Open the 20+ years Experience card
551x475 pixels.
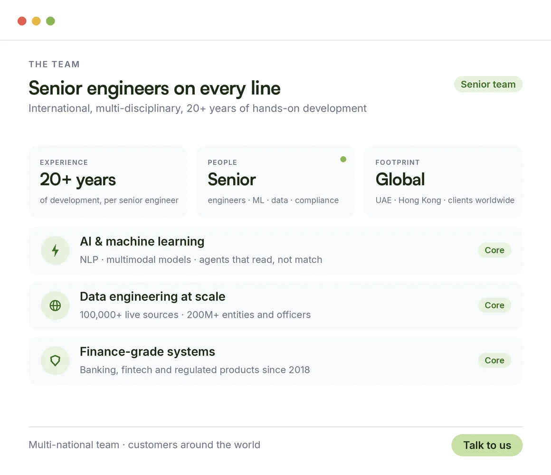[108, 181]
